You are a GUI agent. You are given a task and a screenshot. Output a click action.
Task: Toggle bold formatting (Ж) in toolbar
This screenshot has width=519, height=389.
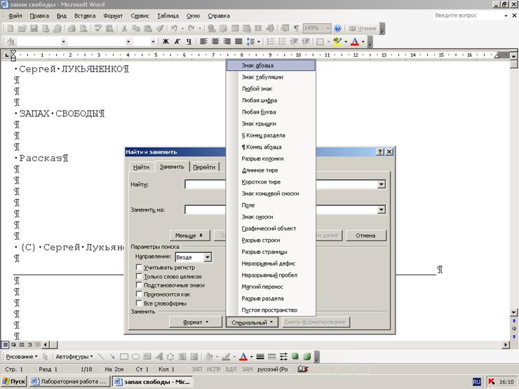pos(166,41)
